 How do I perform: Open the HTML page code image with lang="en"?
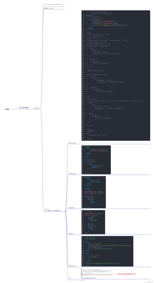(107, 251)
